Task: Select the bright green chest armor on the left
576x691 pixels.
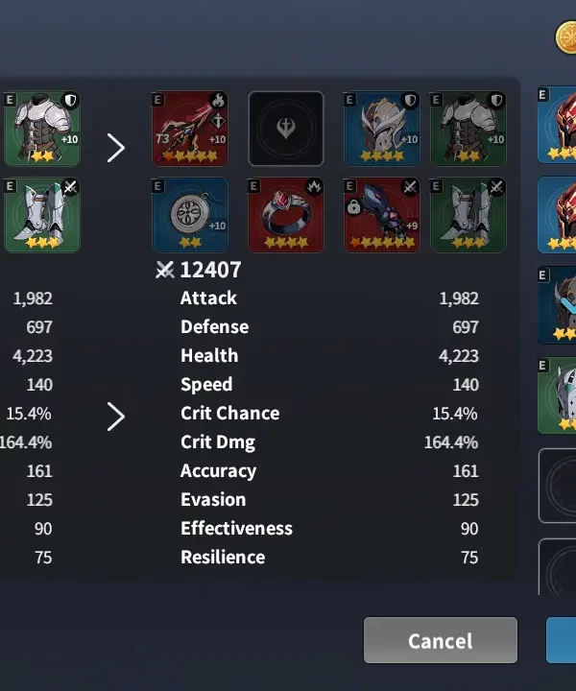Action: (x=42, y=129)
